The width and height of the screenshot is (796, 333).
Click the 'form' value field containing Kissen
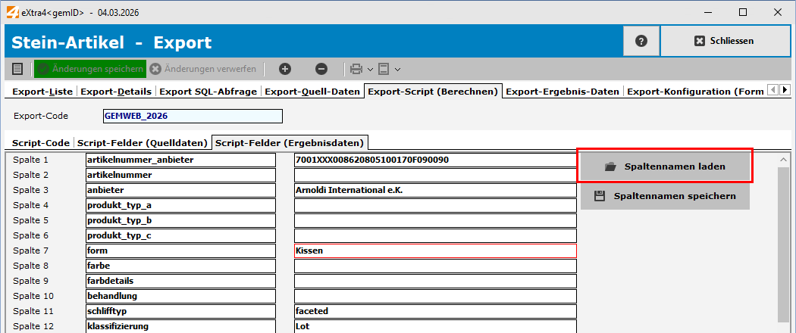click(435, 251)
